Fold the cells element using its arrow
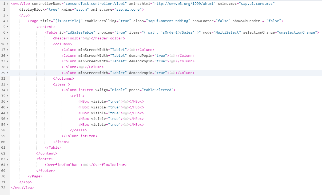This screenshot has width=322, height=195. click(8, 96)
